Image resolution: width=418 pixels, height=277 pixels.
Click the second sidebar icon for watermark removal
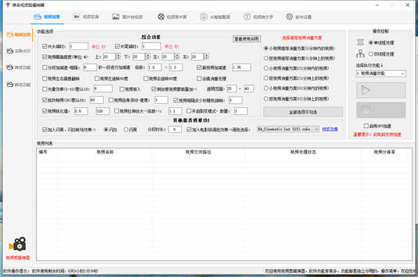10,51
